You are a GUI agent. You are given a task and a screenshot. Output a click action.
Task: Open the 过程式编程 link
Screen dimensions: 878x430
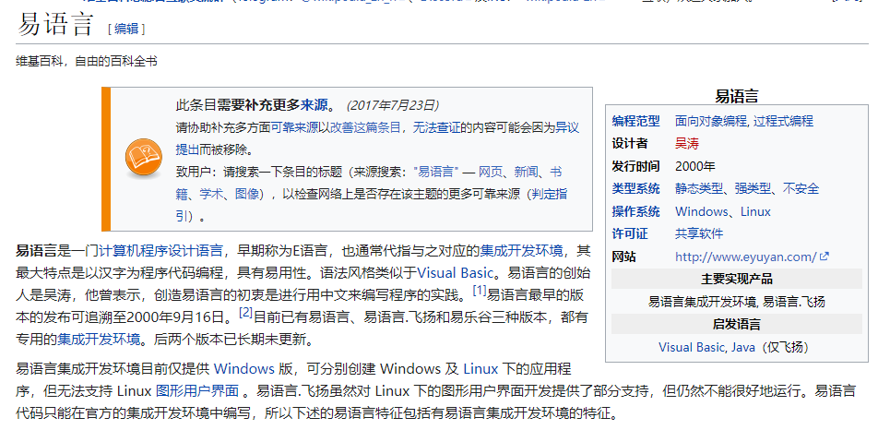point(783,121)
